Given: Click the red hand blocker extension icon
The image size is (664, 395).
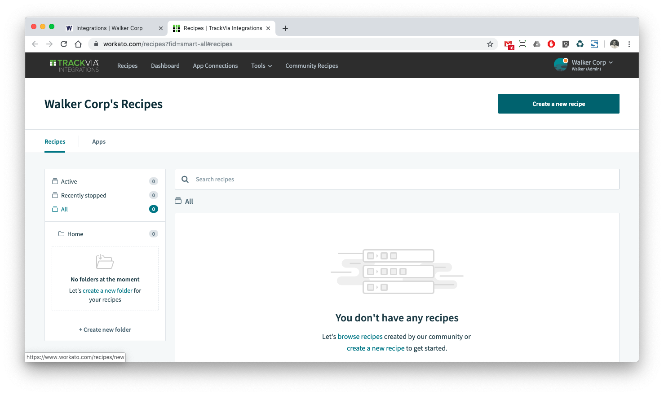Looking at the screenshot, I should [x=551, y=44].
